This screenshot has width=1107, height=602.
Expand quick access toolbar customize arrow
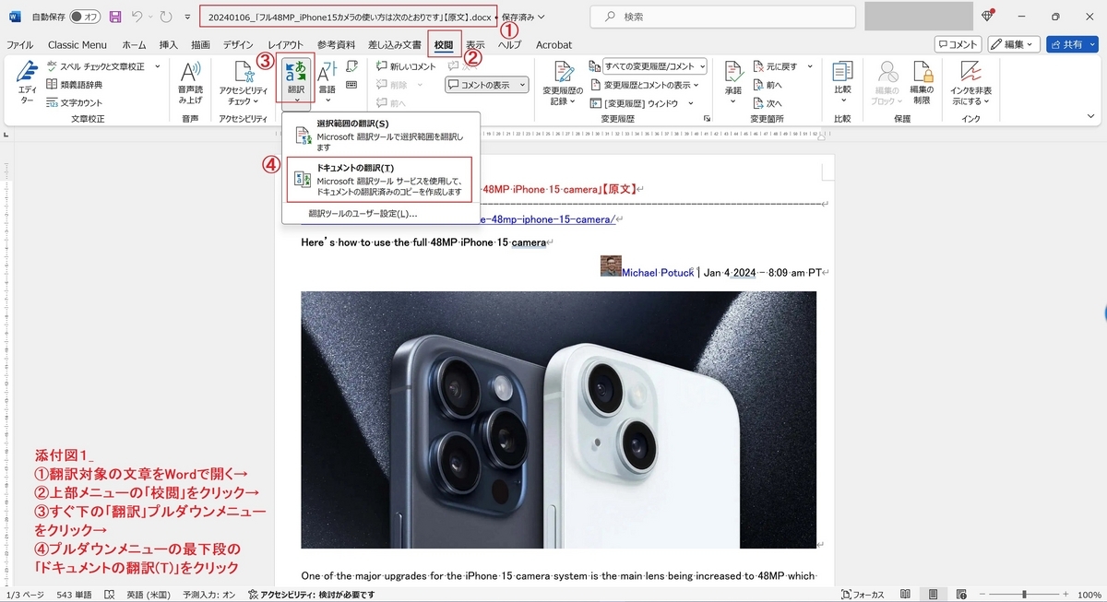click(x=188, y=17)
